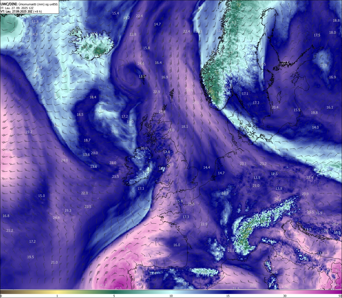Click the map value 19.8
Image resolution: width=342 pixels, height=298 pixels.
pos(314,113)
